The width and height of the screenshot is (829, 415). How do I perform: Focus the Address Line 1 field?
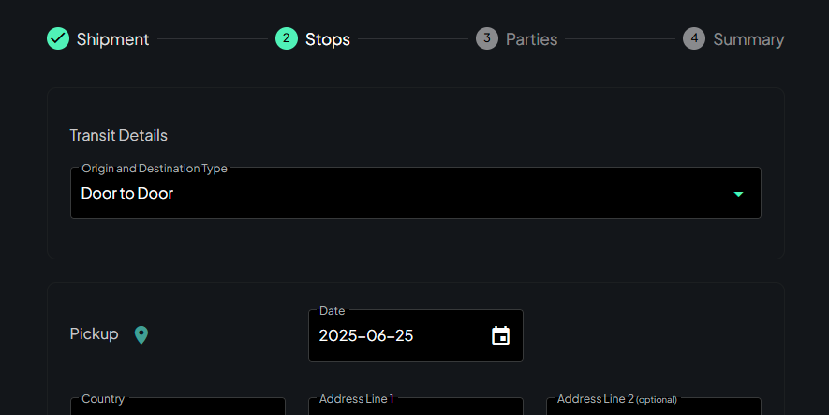(x=416, y=408)
